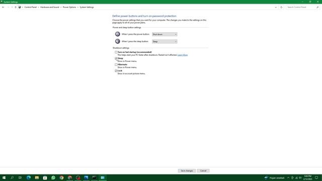Navigate to Hardware and Sound breadcrumb

(49, 7)
